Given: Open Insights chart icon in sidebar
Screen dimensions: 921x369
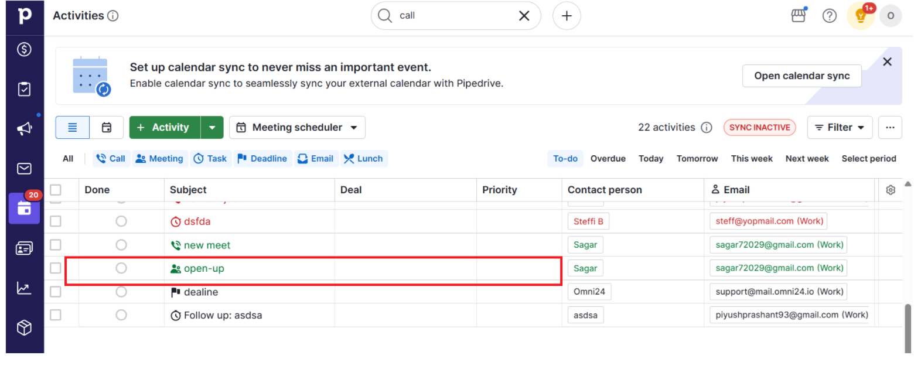Looking at the screenshot, I should [x=24, y=288].
